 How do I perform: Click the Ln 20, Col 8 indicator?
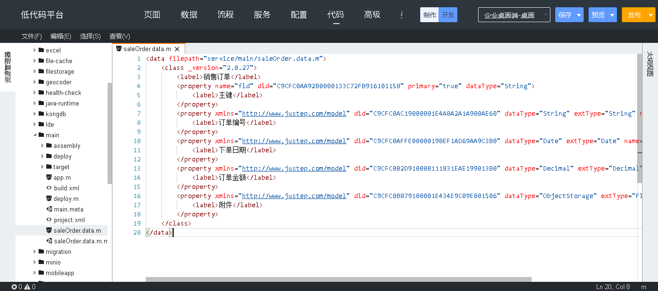click(613, 287)
